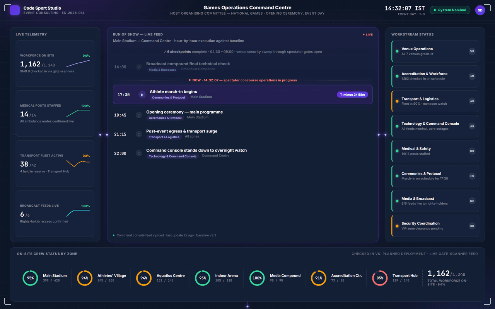Select the Post-event egress & transport surge title
The width and height of the screenshot is (495, 309).
[182, 131]
